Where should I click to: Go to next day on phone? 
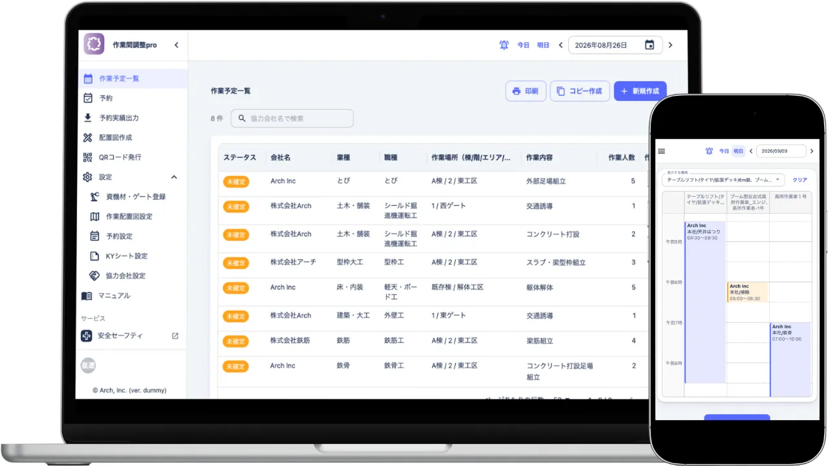(812, 151)
